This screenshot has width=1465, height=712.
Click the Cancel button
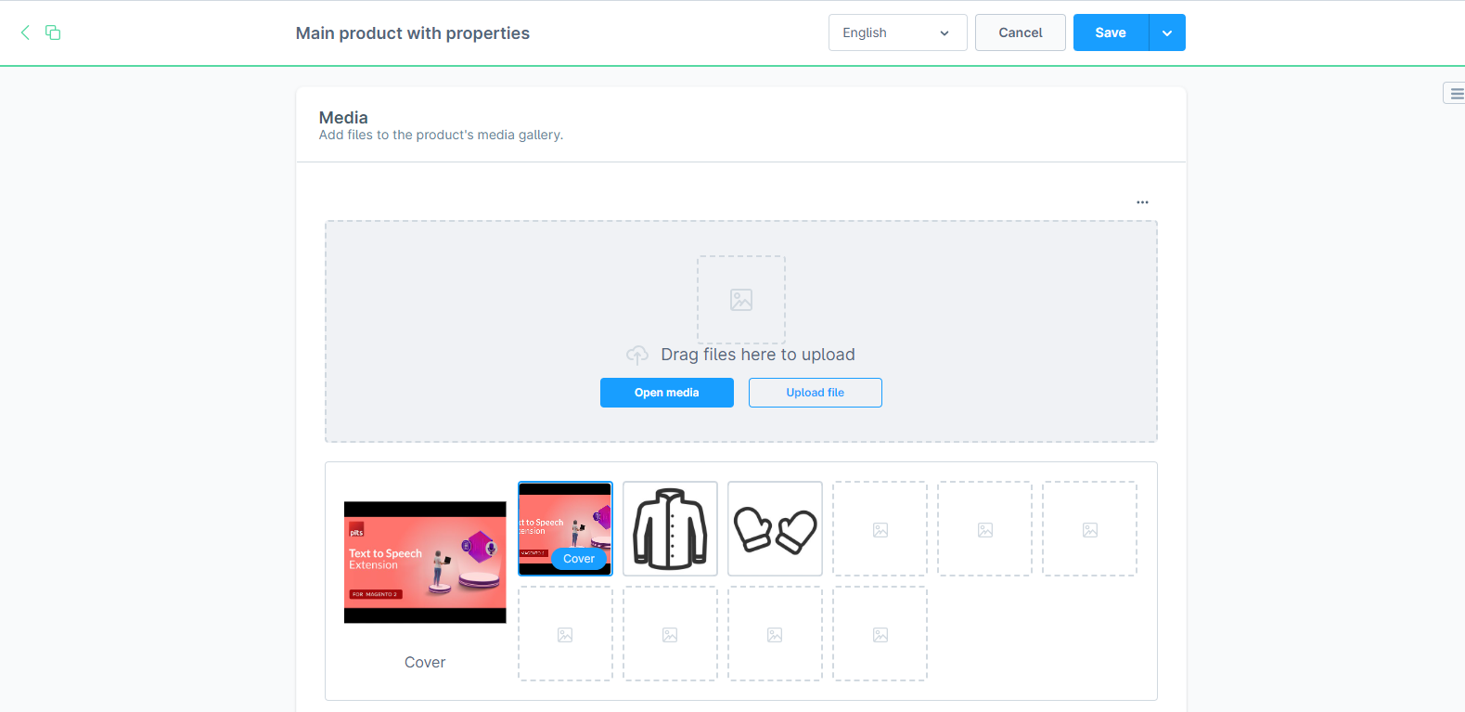(x=1020, y=32)
